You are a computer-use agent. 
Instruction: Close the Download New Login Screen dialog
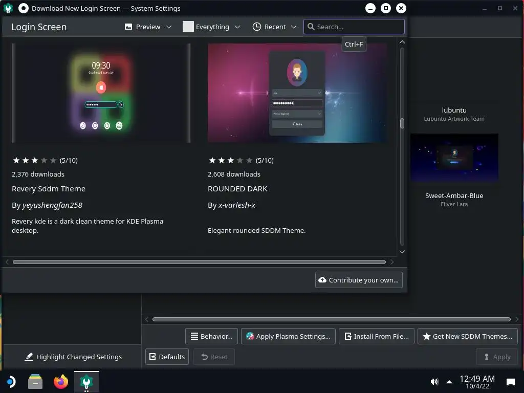pos(401,8)
